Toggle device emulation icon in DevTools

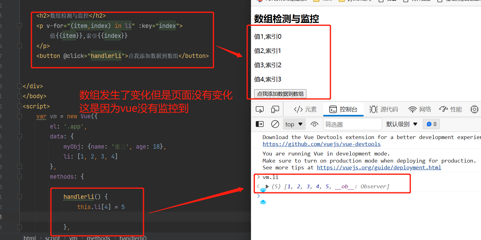(x=275, y=109)
